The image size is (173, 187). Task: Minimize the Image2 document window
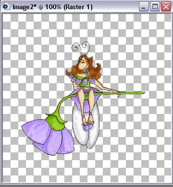144,7
